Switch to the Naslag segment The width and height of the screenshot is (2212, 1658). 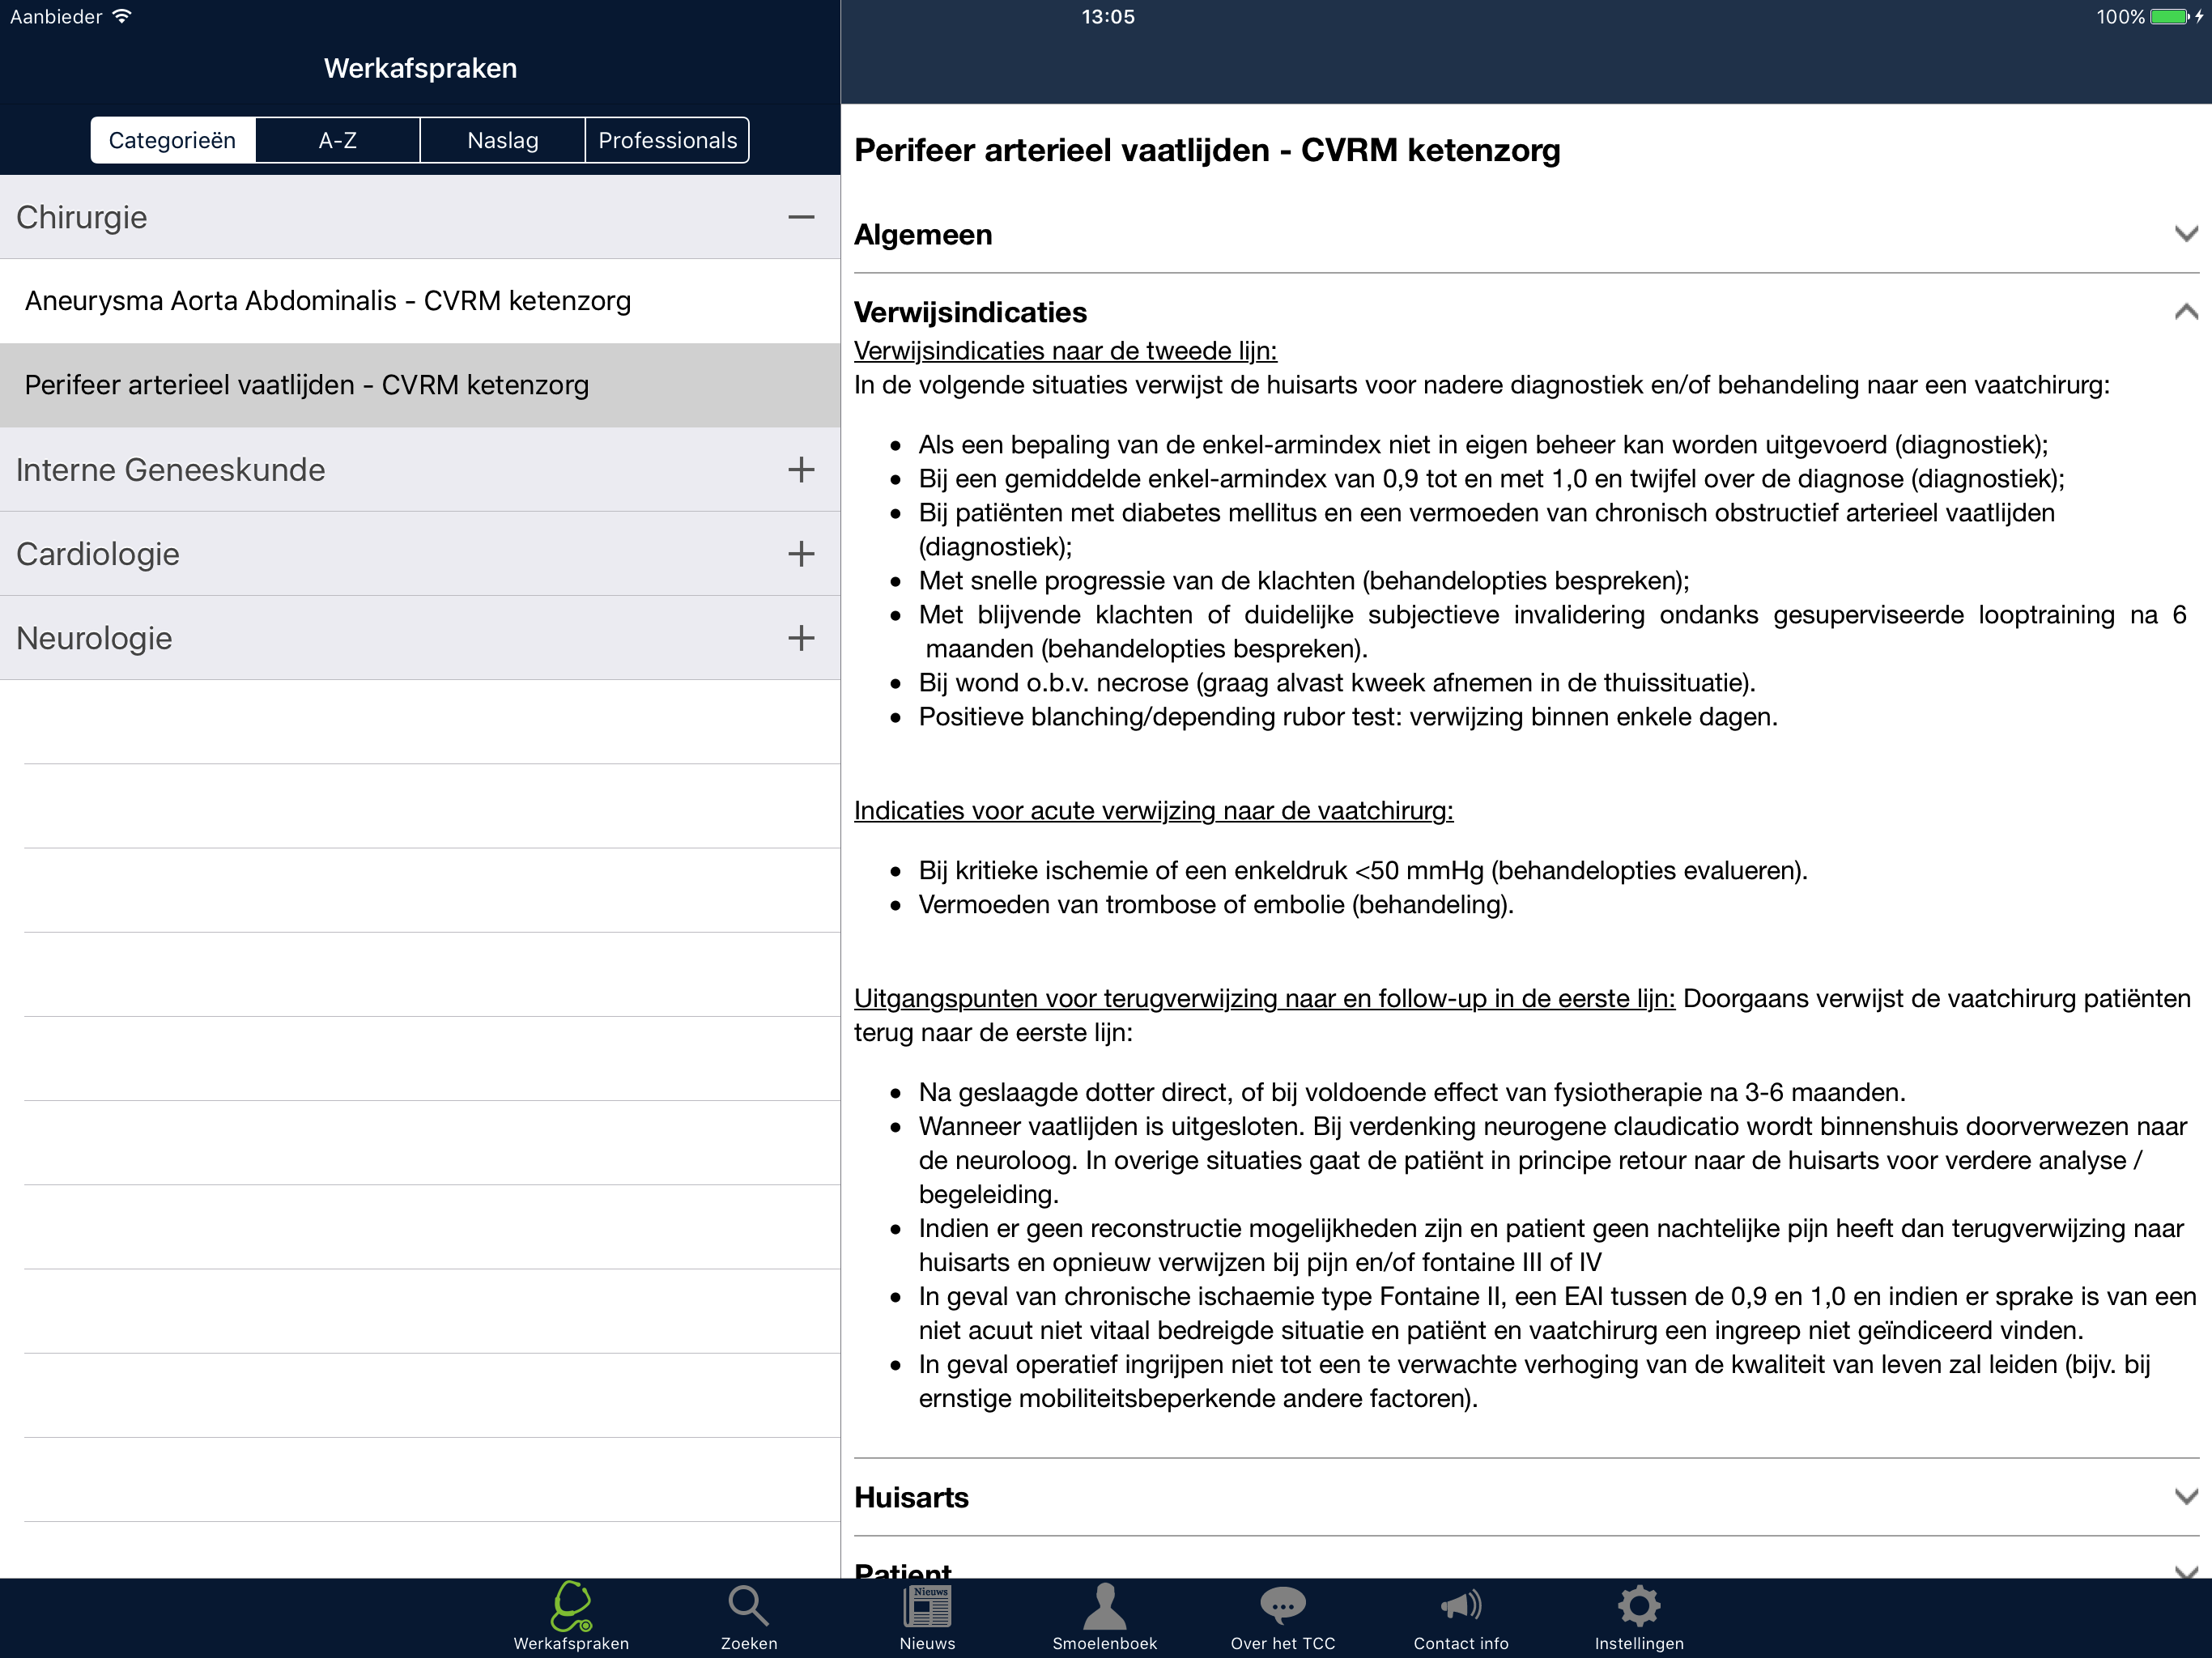503,140
